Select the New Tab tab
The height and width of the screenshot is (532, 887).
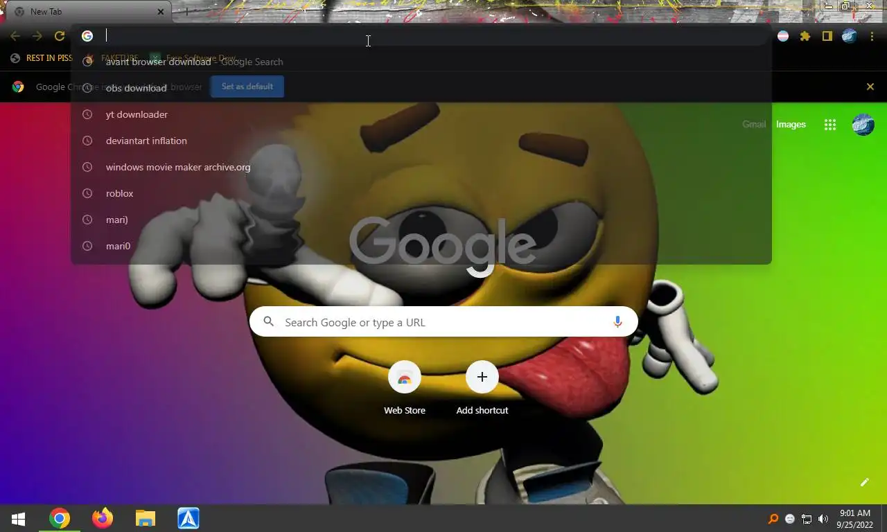pos(88,12)
